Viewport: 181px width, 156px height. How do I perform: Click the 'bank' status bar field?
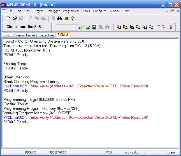172,152
